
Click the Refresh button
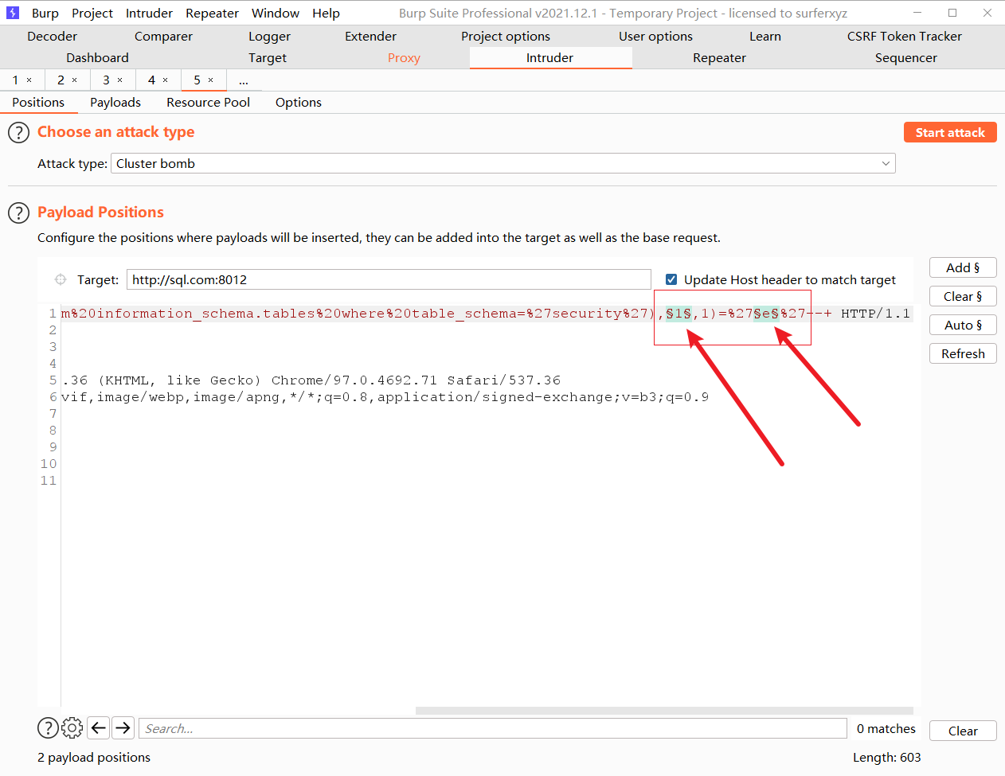click(963, 353)
